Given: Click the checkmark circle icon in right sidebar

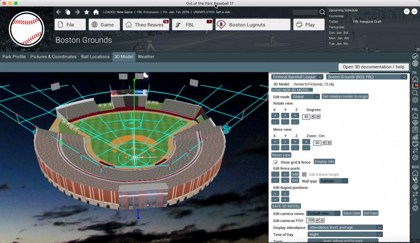Looking at the screenshot, I should 415,56.
